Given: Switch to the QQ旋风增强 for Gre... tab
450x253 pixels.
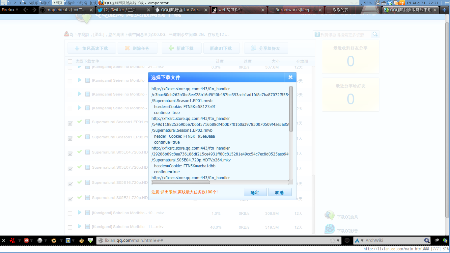Looking at the screenshot, I should coord(181,10).
